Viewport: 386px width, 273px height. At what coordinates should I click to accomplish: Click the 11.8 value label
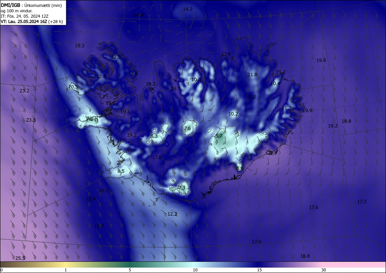click(252, 75)
